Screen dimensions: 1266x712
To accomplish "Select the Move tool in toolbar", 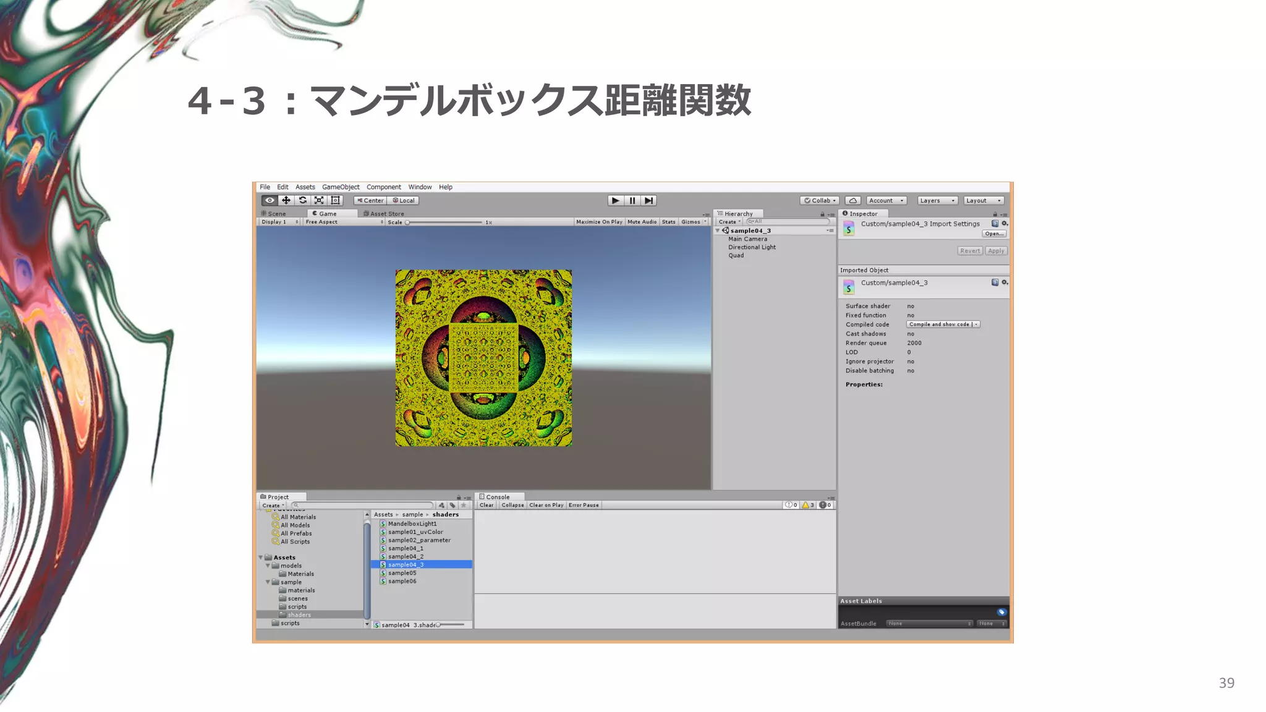I will tap(286, 200).
